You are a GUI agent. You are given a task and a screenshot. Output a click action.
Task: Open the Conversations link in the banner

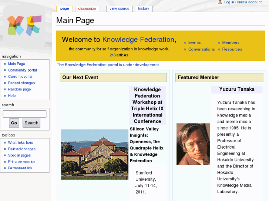point(201,49)
